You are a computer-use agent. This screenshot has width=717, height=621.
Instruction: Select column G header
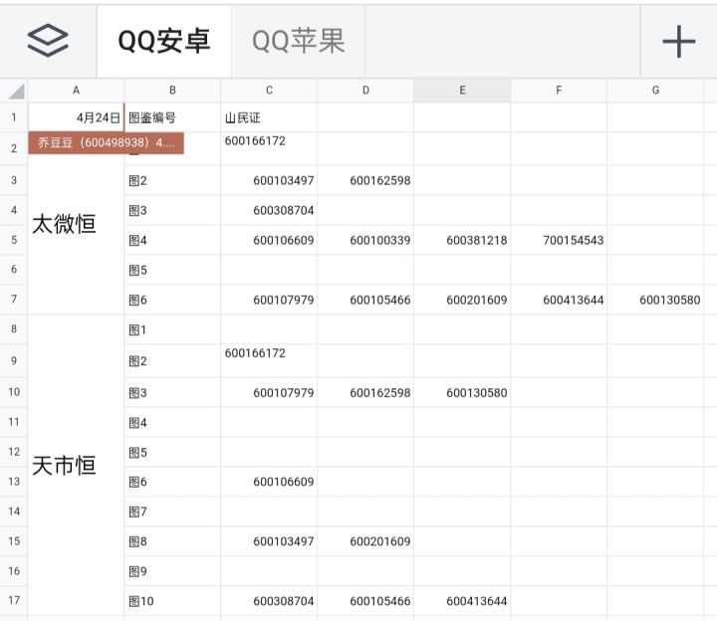pos(655,91)
